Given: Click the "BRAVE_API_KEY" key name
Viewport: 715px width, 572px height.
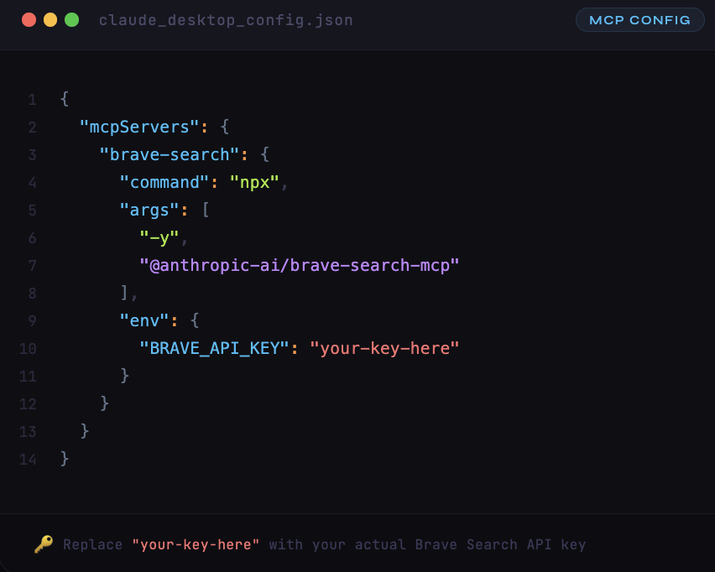Looking at the screenshot, I should [x=214, y=348].
